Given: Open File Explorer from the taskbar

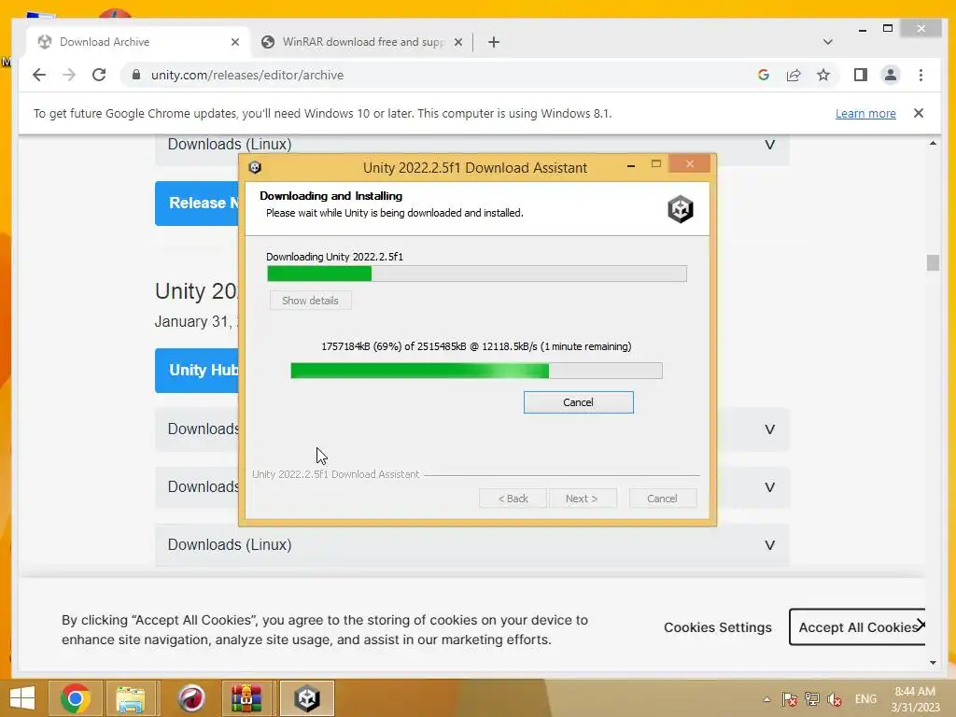Looking at the screenshot, I should coord(131,698).
